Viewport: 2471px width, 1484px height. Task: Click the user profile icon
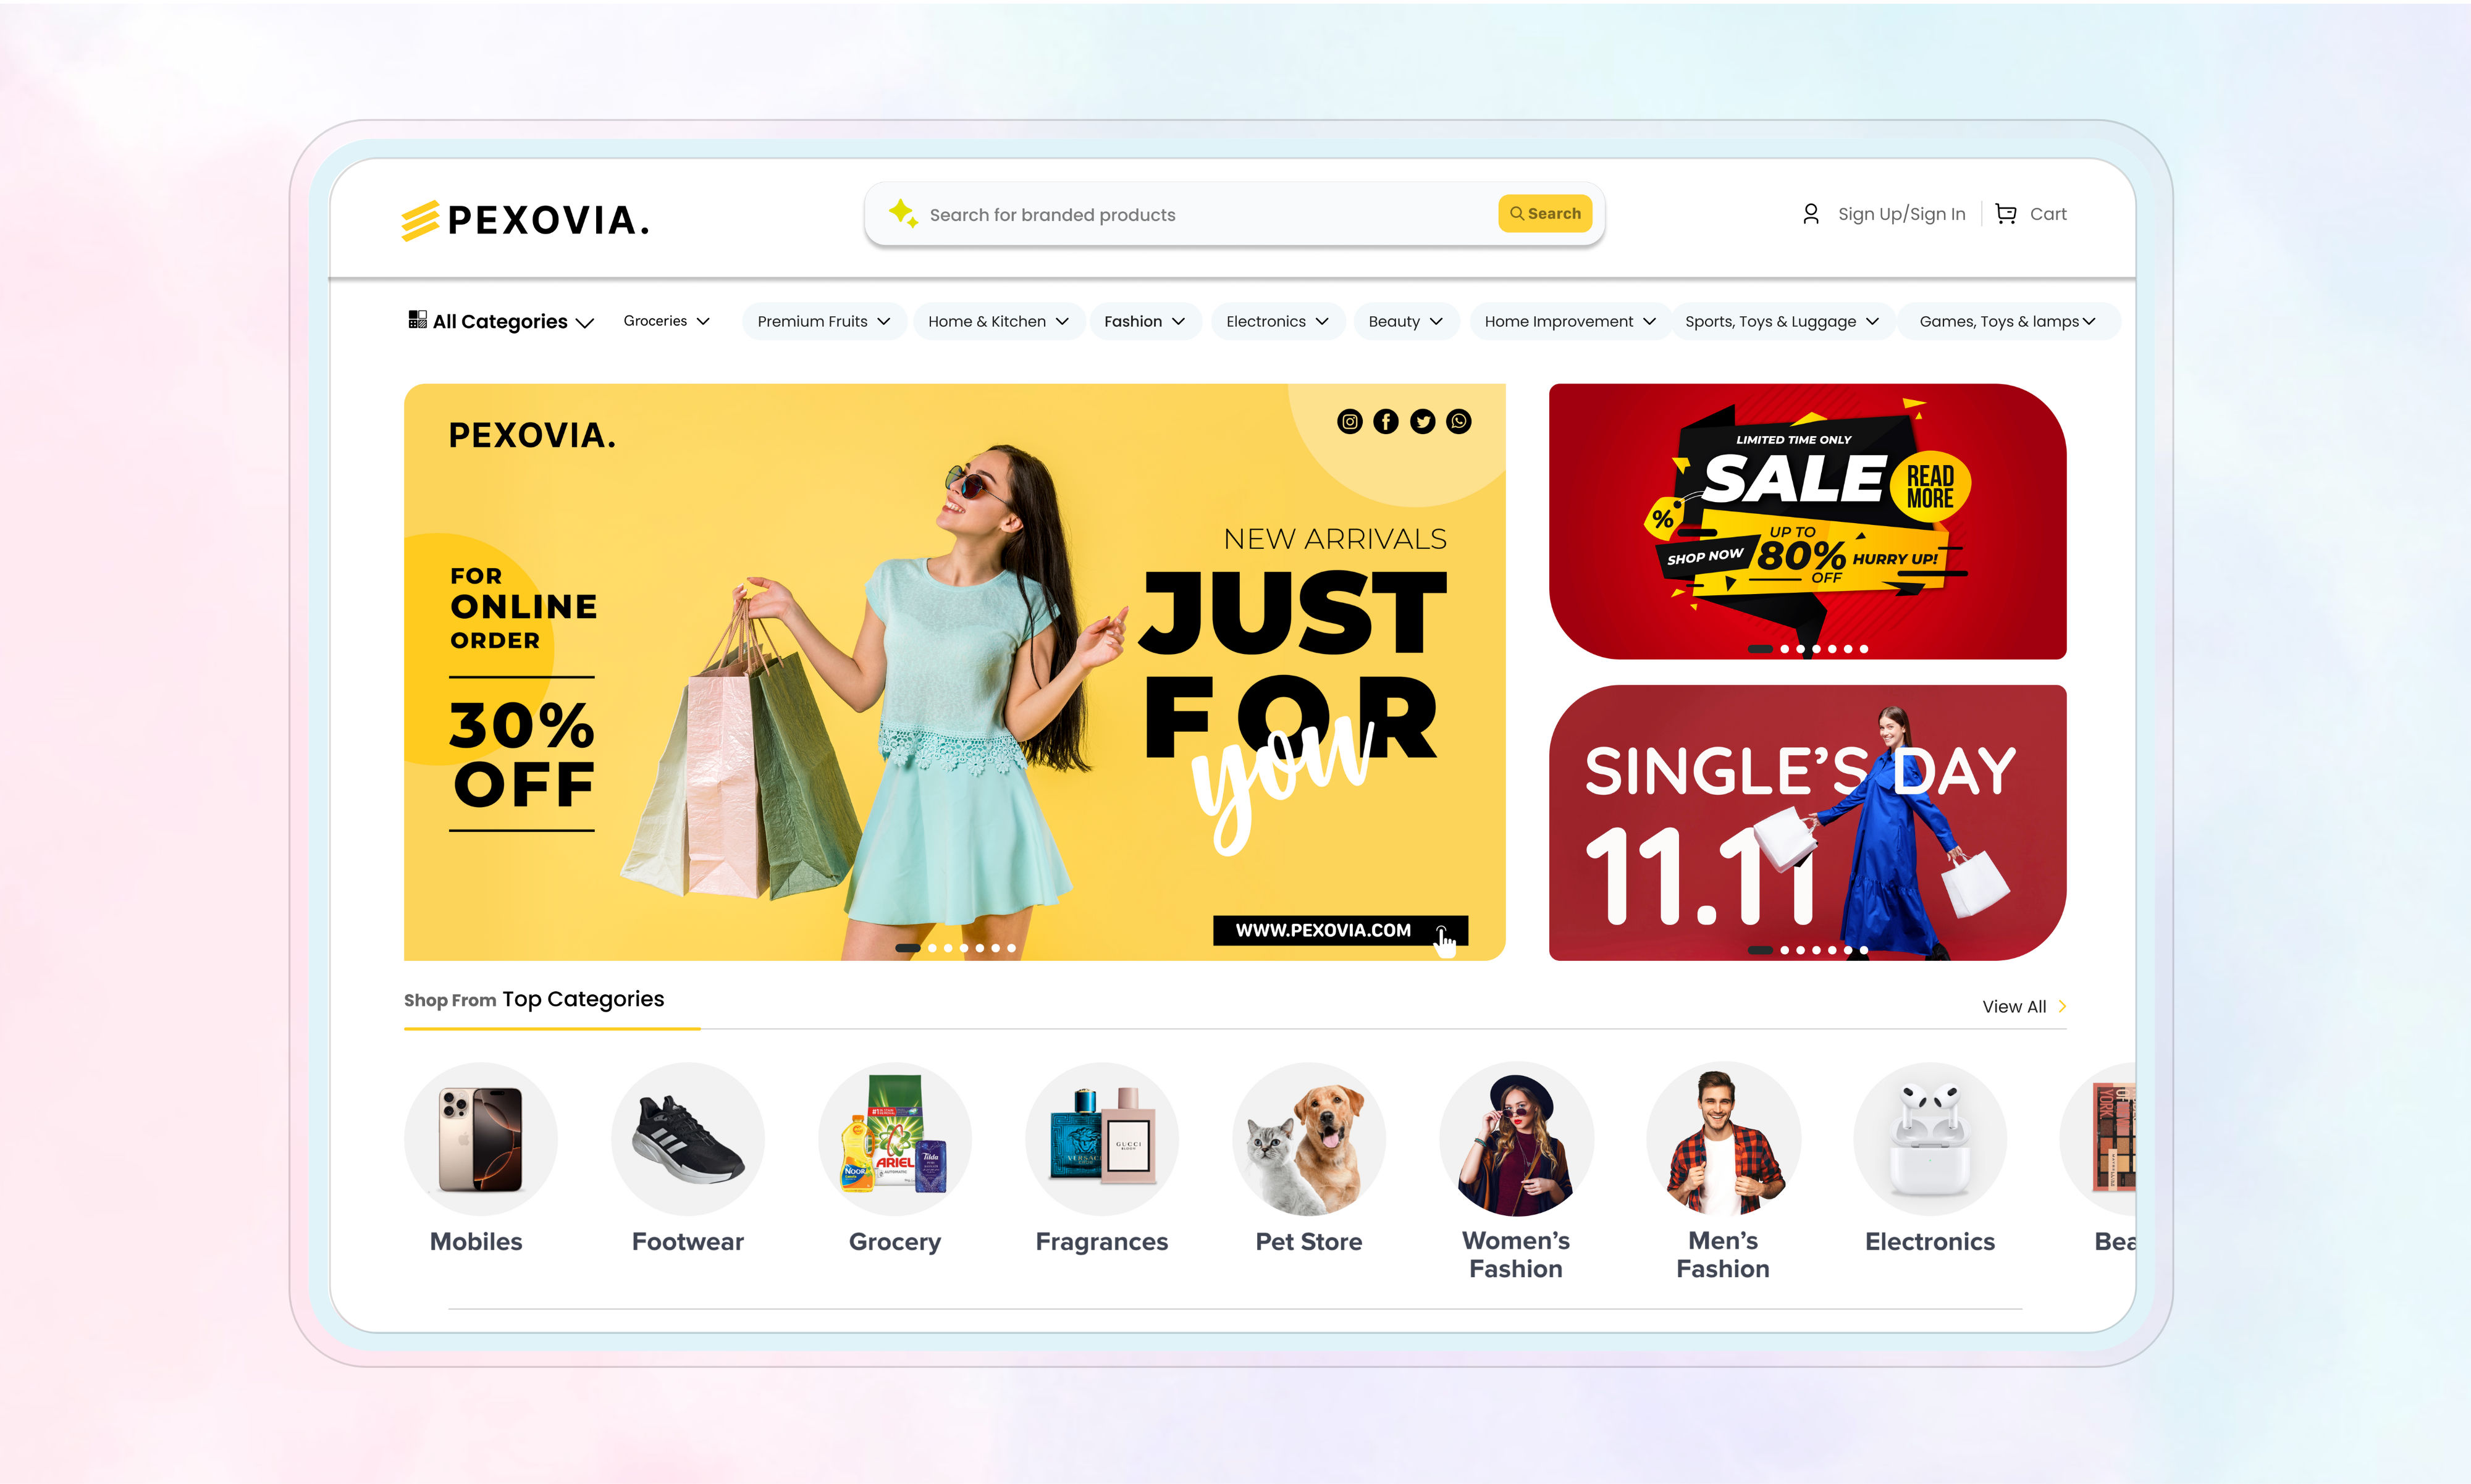coord(1810,214)
